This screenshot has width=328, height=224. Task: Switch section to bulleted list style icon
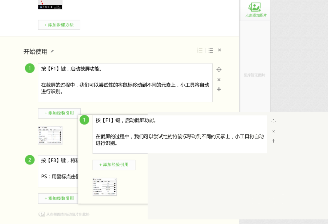pyautogui.click(x=211, y=50)
